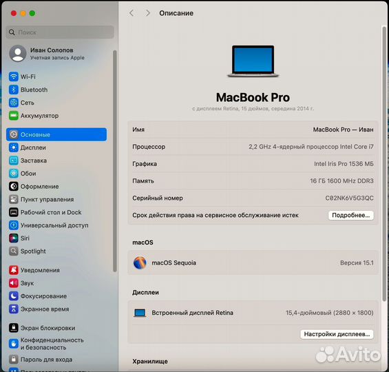Open Bluetooth settings icon

click(14, 90)
